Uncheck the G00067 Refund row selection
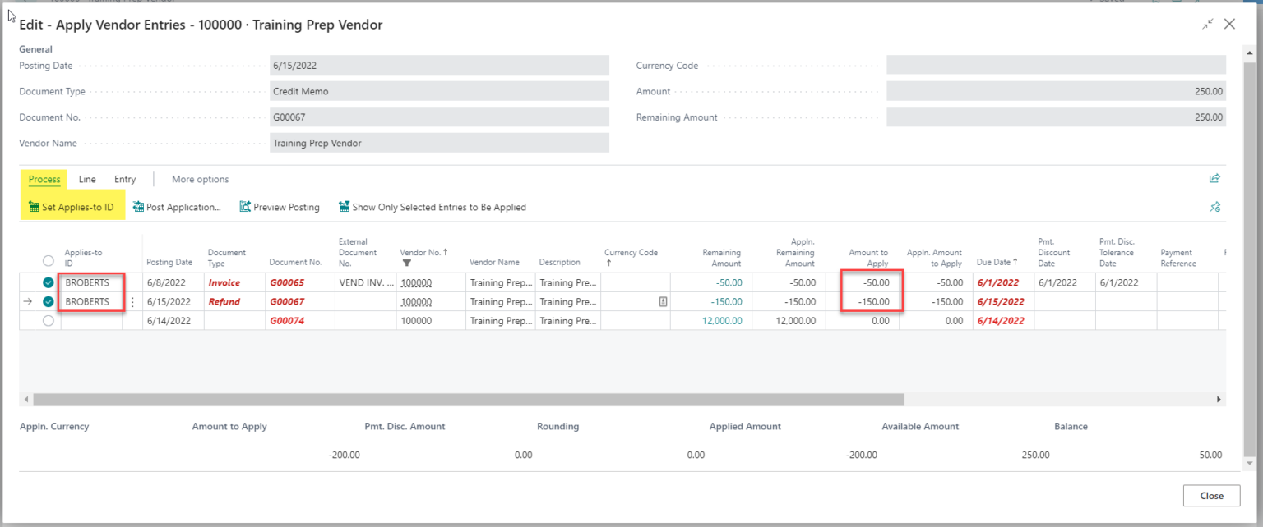 (48, 301)
